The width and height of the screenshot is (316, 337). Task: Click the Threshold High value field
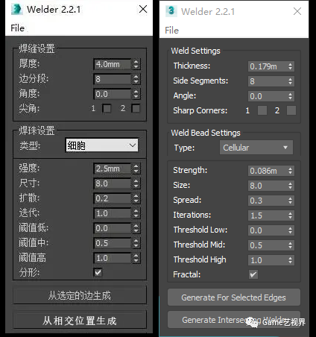pos(268,260)
